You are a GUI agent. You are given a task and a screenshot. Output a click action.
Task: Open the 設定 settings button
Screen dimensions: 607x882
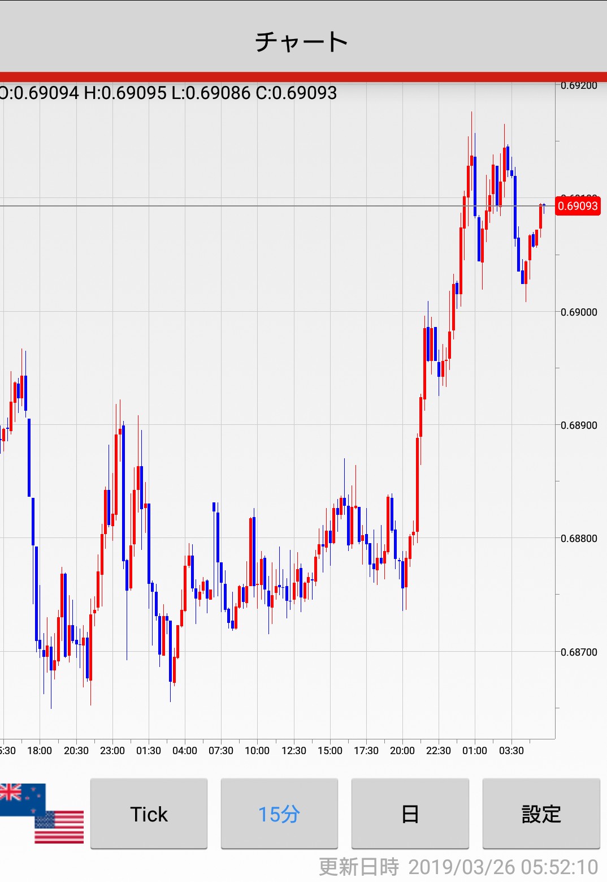pos(541,814)
